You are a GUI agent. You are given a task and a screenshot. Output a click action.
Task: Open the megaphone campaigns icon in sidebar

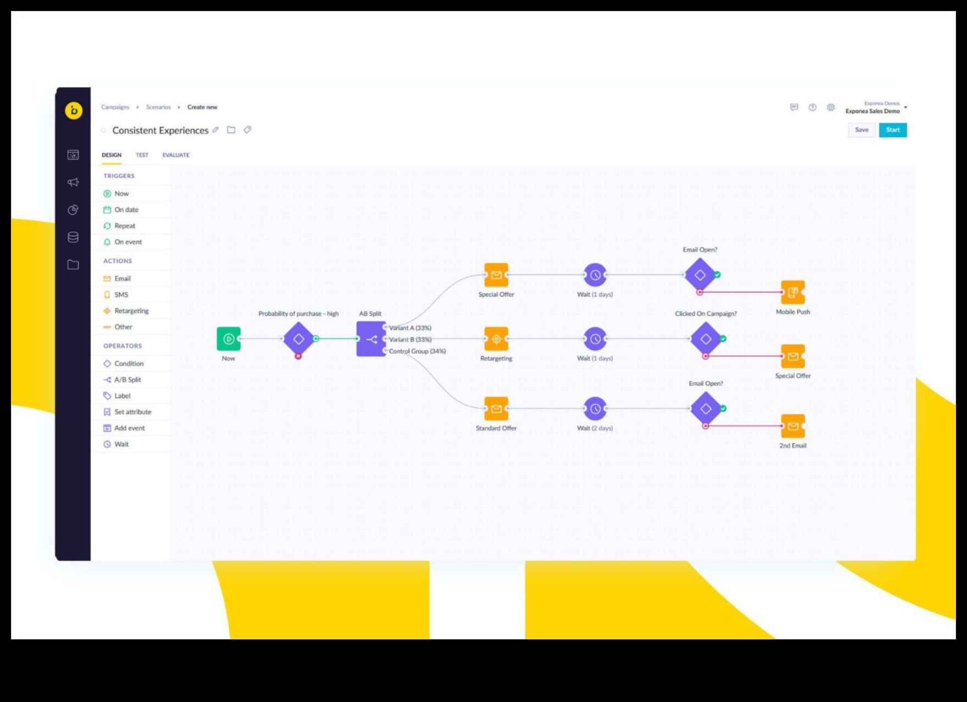pyautogui.click(x=73, y=182)
